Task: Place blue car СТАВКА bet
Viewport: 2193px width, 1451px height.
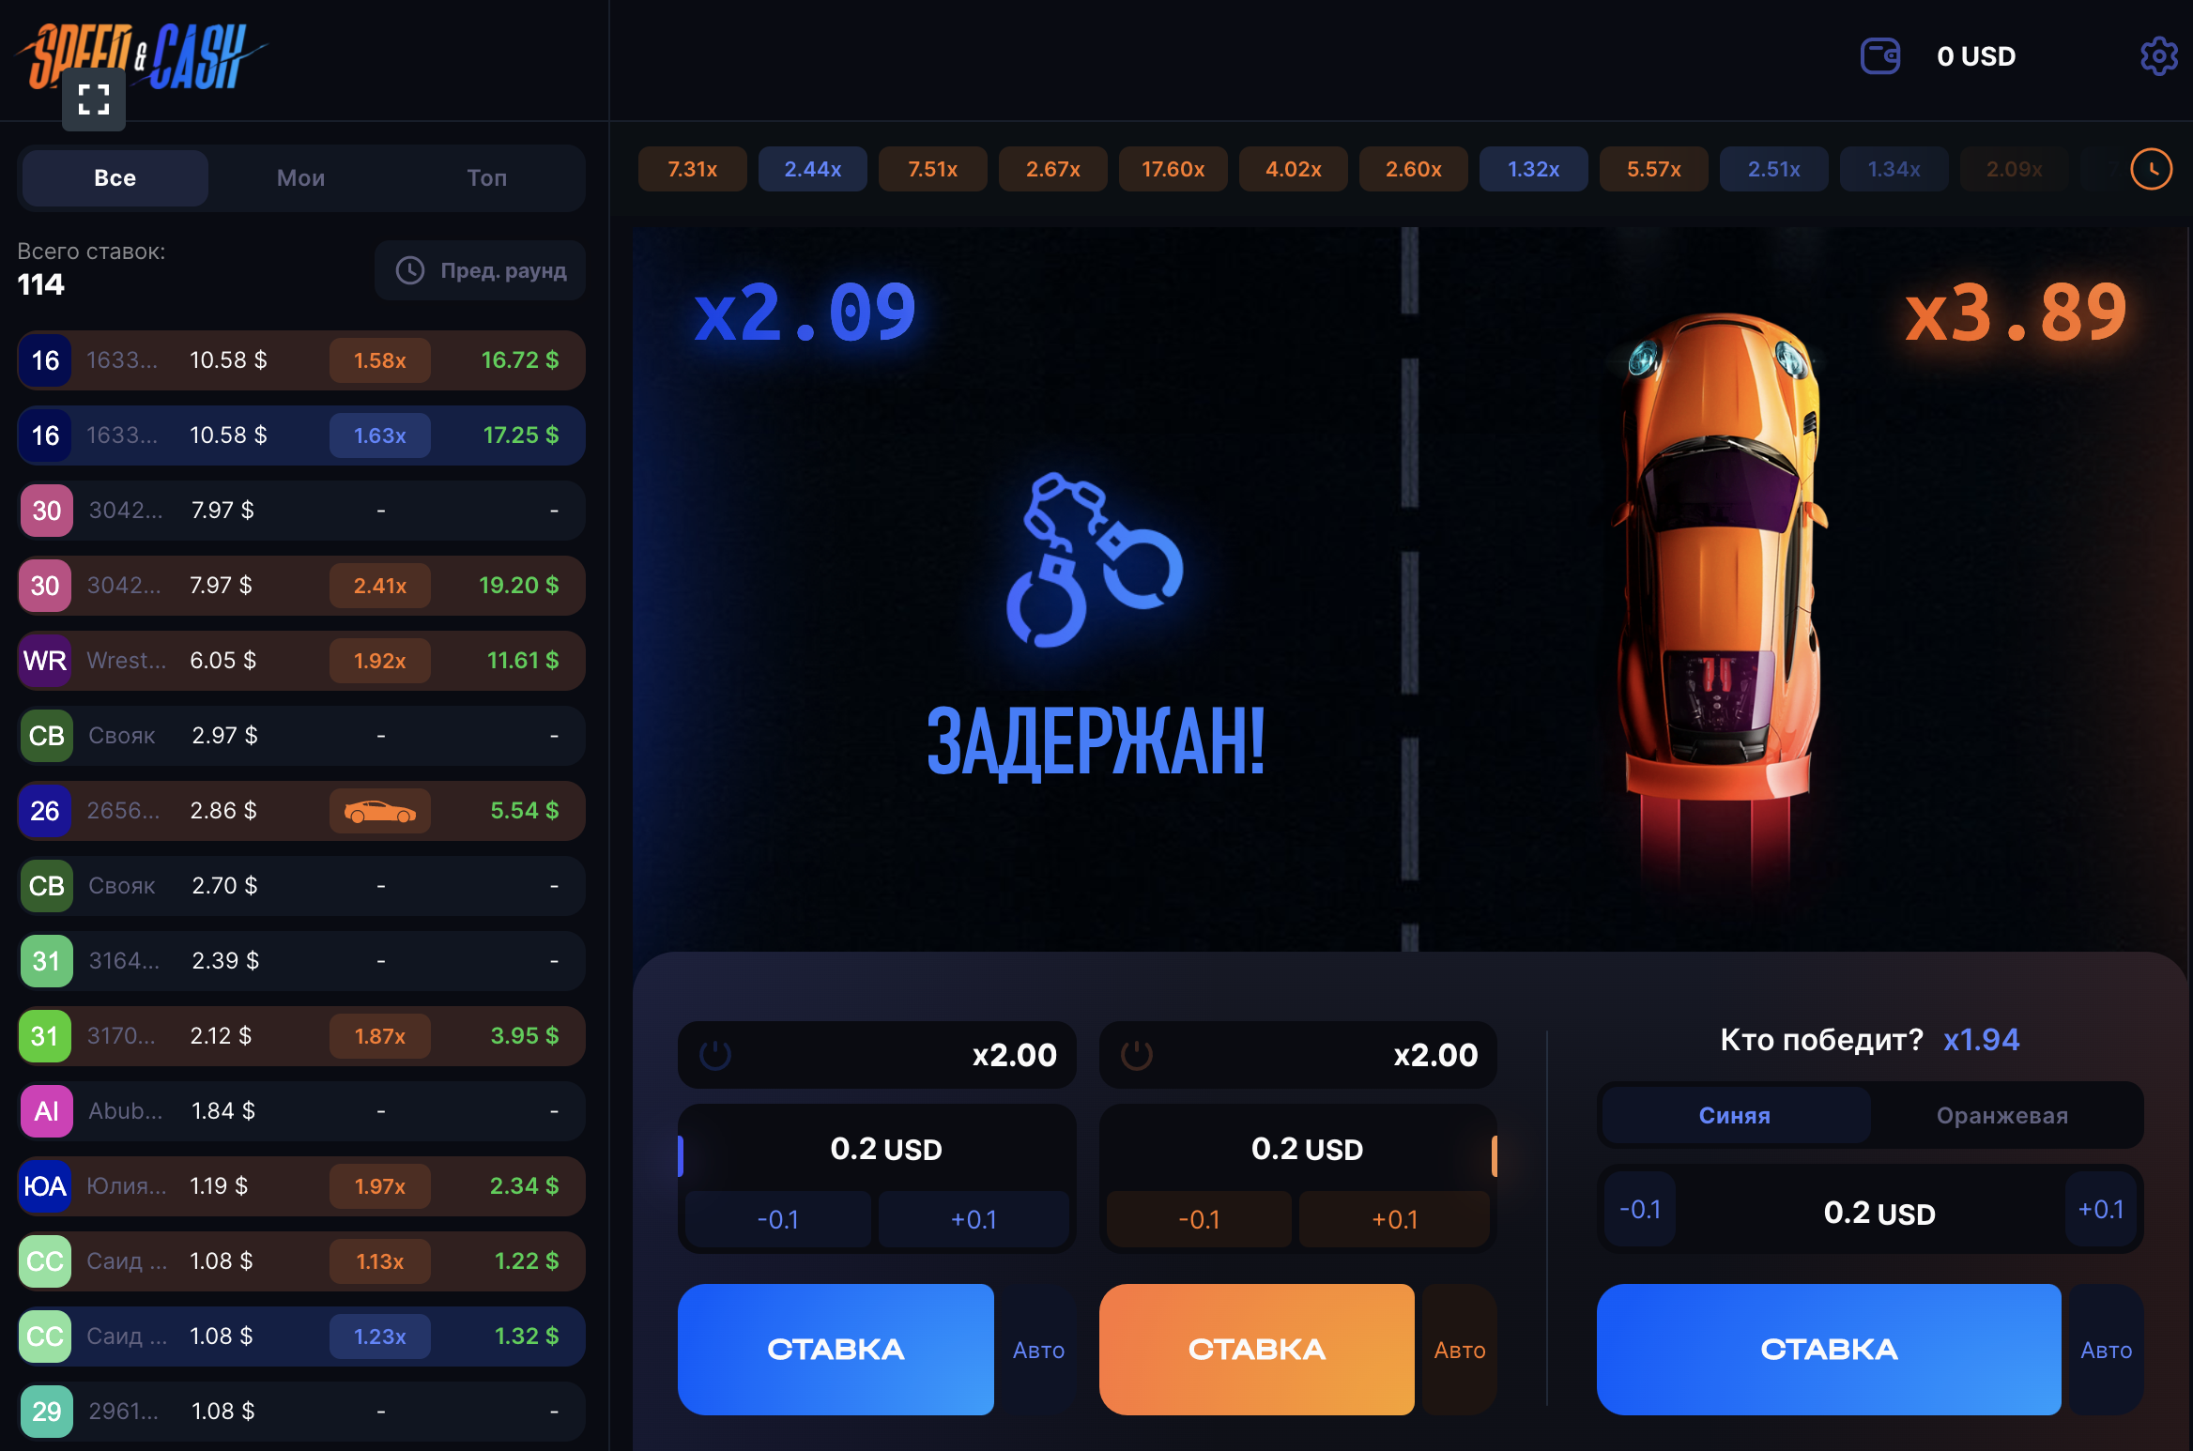Action: 836,1349
